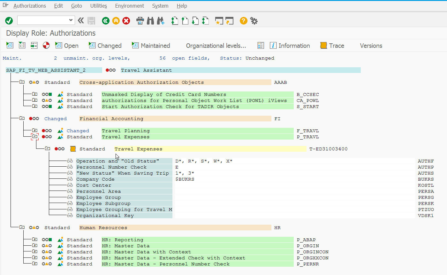447x275 pixels.
Task: Click the people icon on the F_TRAVL row
Action: click(60, 131)
